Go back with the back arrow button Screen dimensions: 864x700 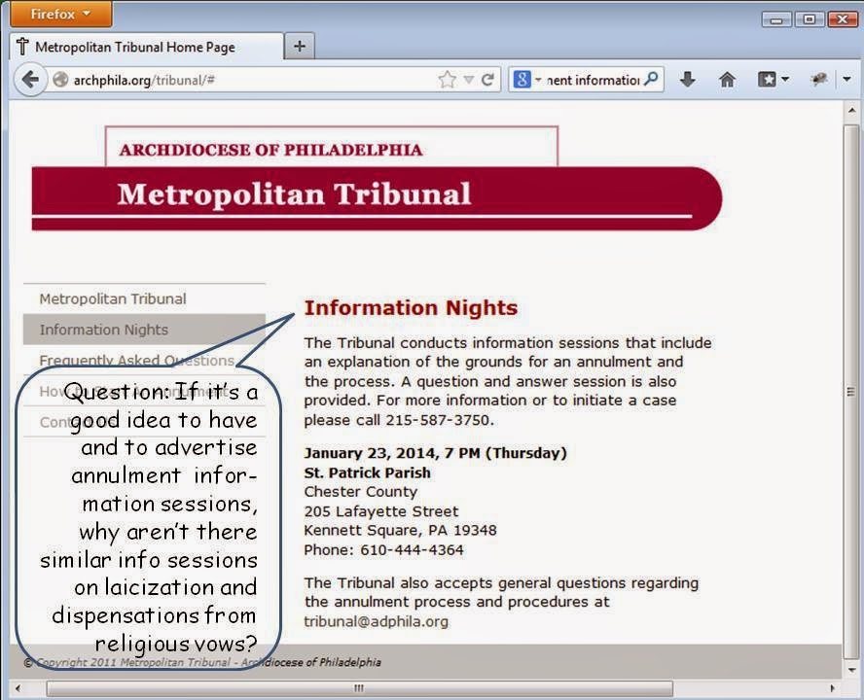[30, 80]
